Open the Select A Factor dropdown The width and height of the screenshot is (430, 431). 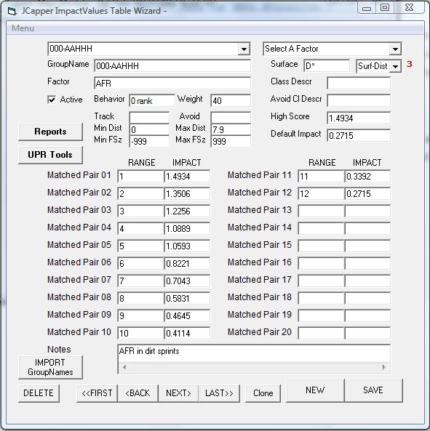[x=395, y=49]
